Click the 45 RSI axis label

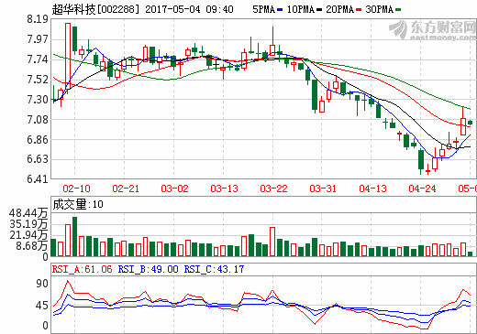click(42, 306)
